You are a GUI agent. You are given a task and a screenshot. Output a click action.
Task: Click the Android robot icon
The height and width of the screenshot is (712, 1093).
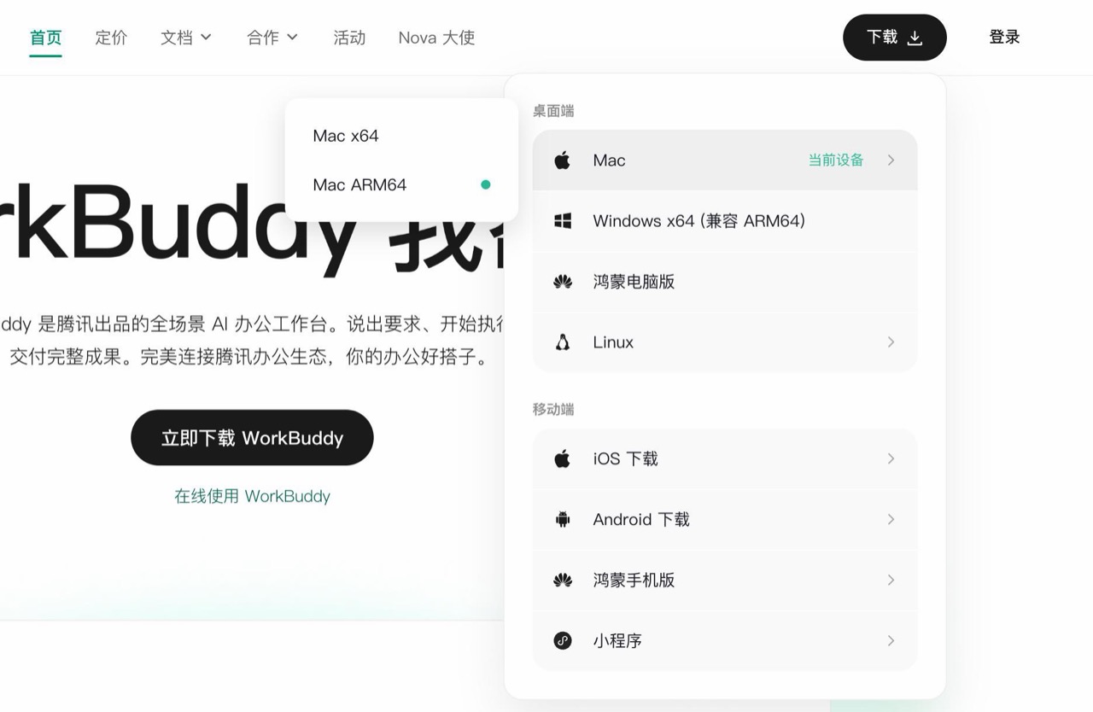pos(562,519)
